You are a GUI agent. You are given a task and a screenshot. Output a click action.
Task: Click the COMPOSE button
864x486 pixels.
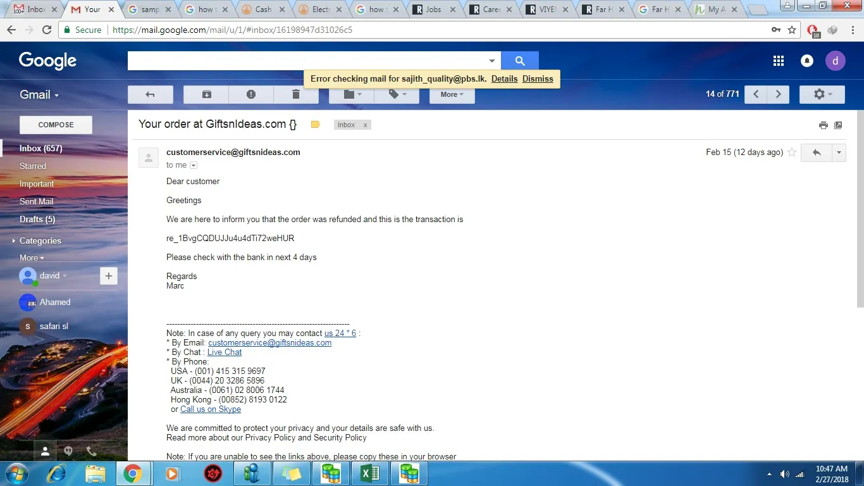point(56,125)
